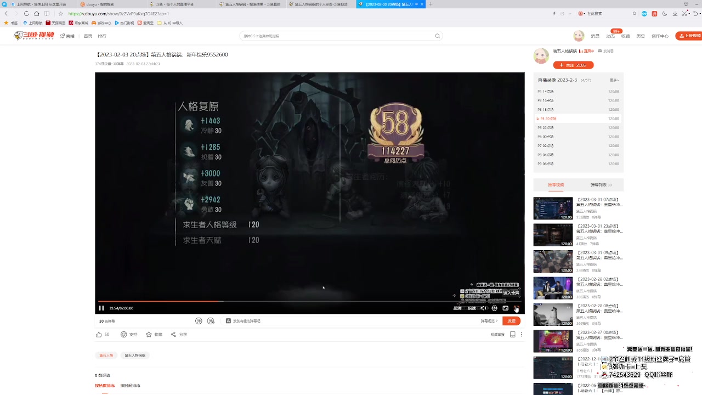The image size is (702, 395).
Task: Click the 视频举报 report link
Action: (497, 335)
